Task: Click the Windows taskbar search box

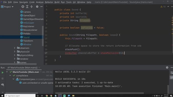Action: pyautogui.click(x=20, y=96)
